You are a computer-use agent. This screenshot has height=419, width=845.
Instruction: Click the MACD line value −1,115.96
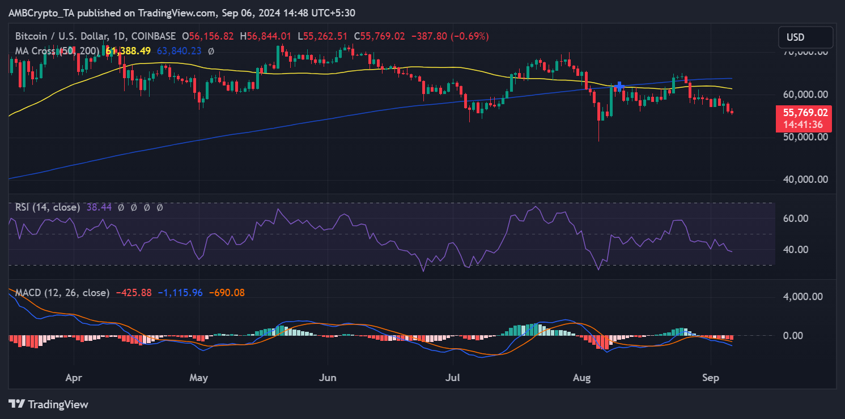tap(180, 293)
